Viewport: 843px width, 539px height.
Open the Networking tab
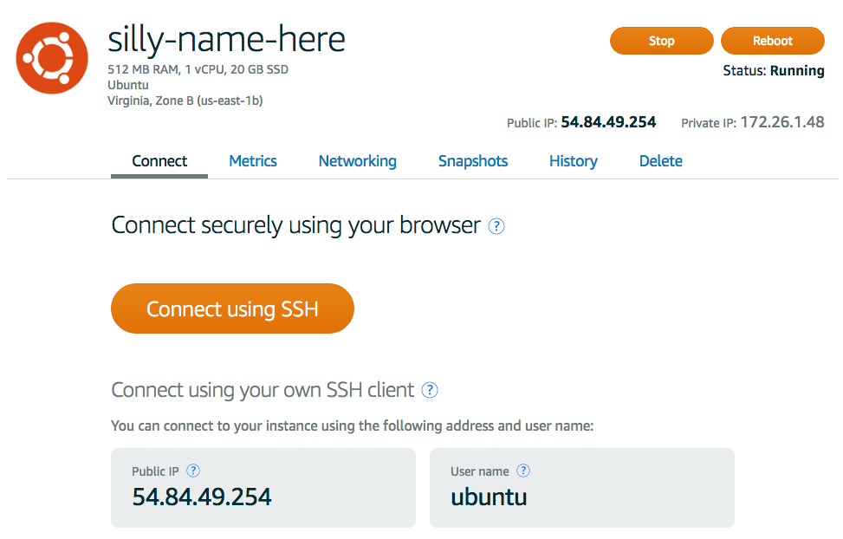pos(358,161)
